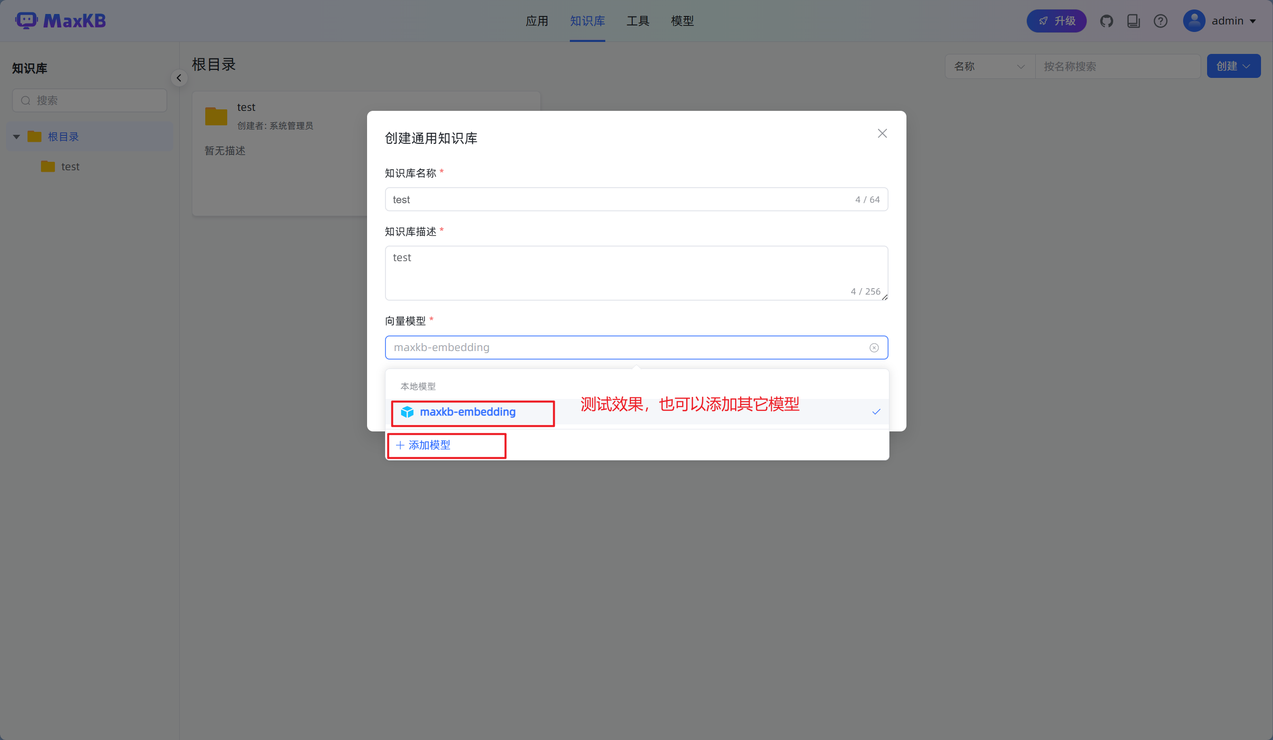The height and width of the screenshot is (740, 1273).
Task: Click the MaxKB logo icon
Action: pos(26,20)
